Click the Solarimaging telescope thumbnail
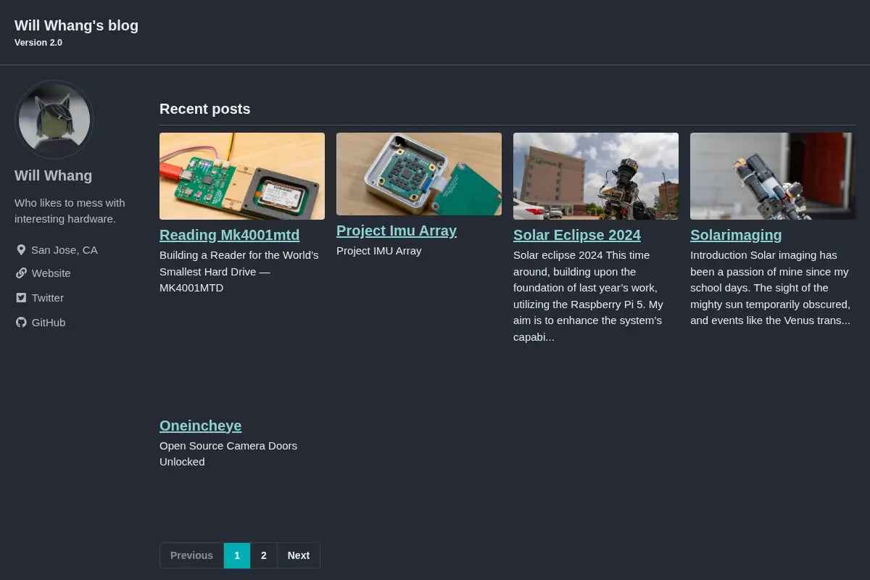The width and height of the screenshot is (870, 580). pos(773,176)
